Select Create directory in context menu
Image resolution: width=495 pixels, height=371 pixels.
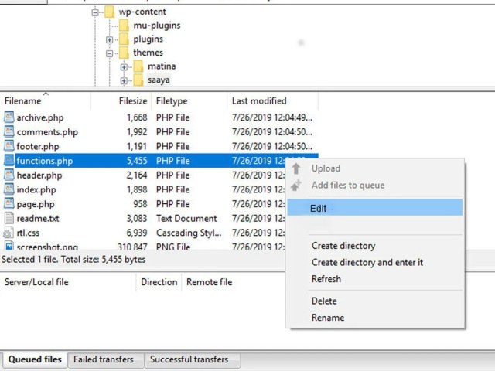point(375,246)
